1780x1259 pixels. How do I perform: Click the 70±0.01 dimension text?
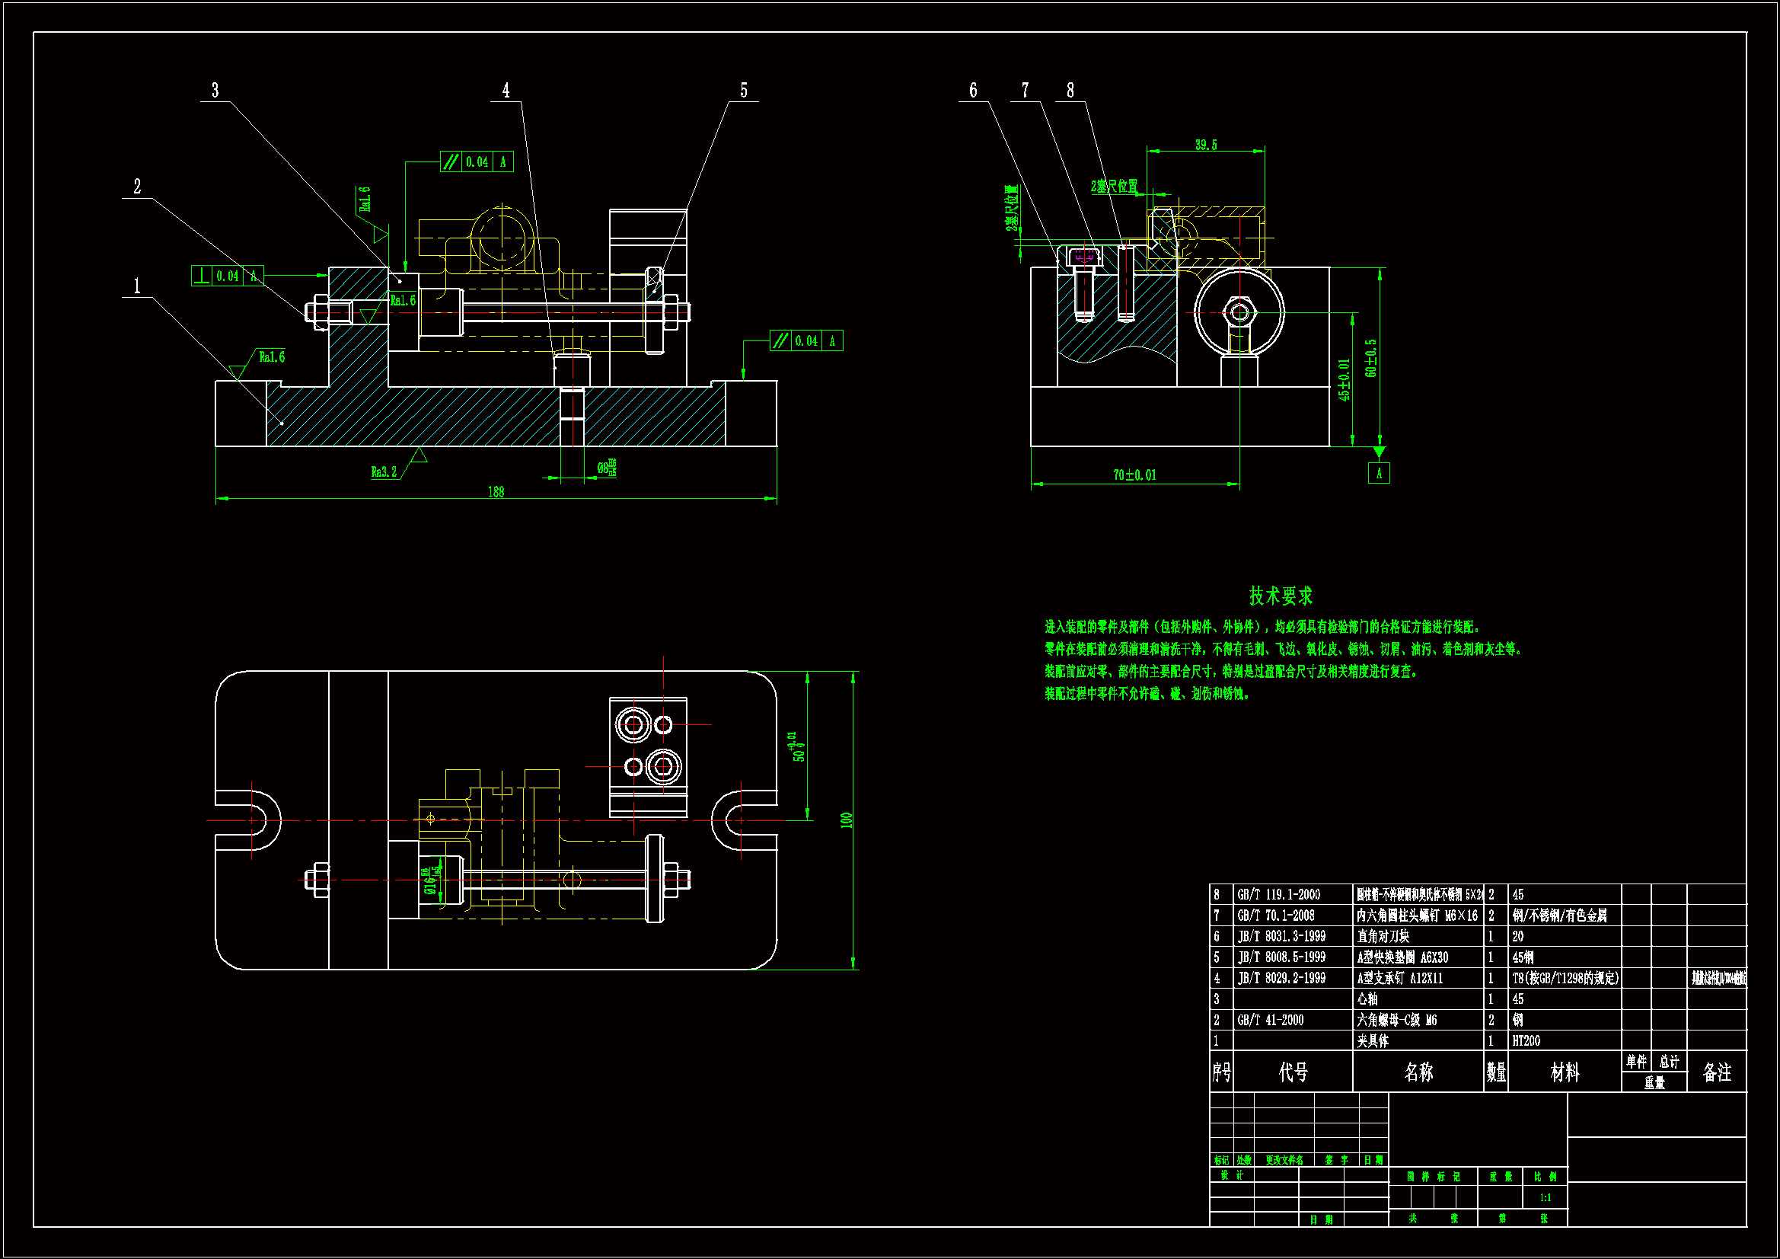(1134, 475)
